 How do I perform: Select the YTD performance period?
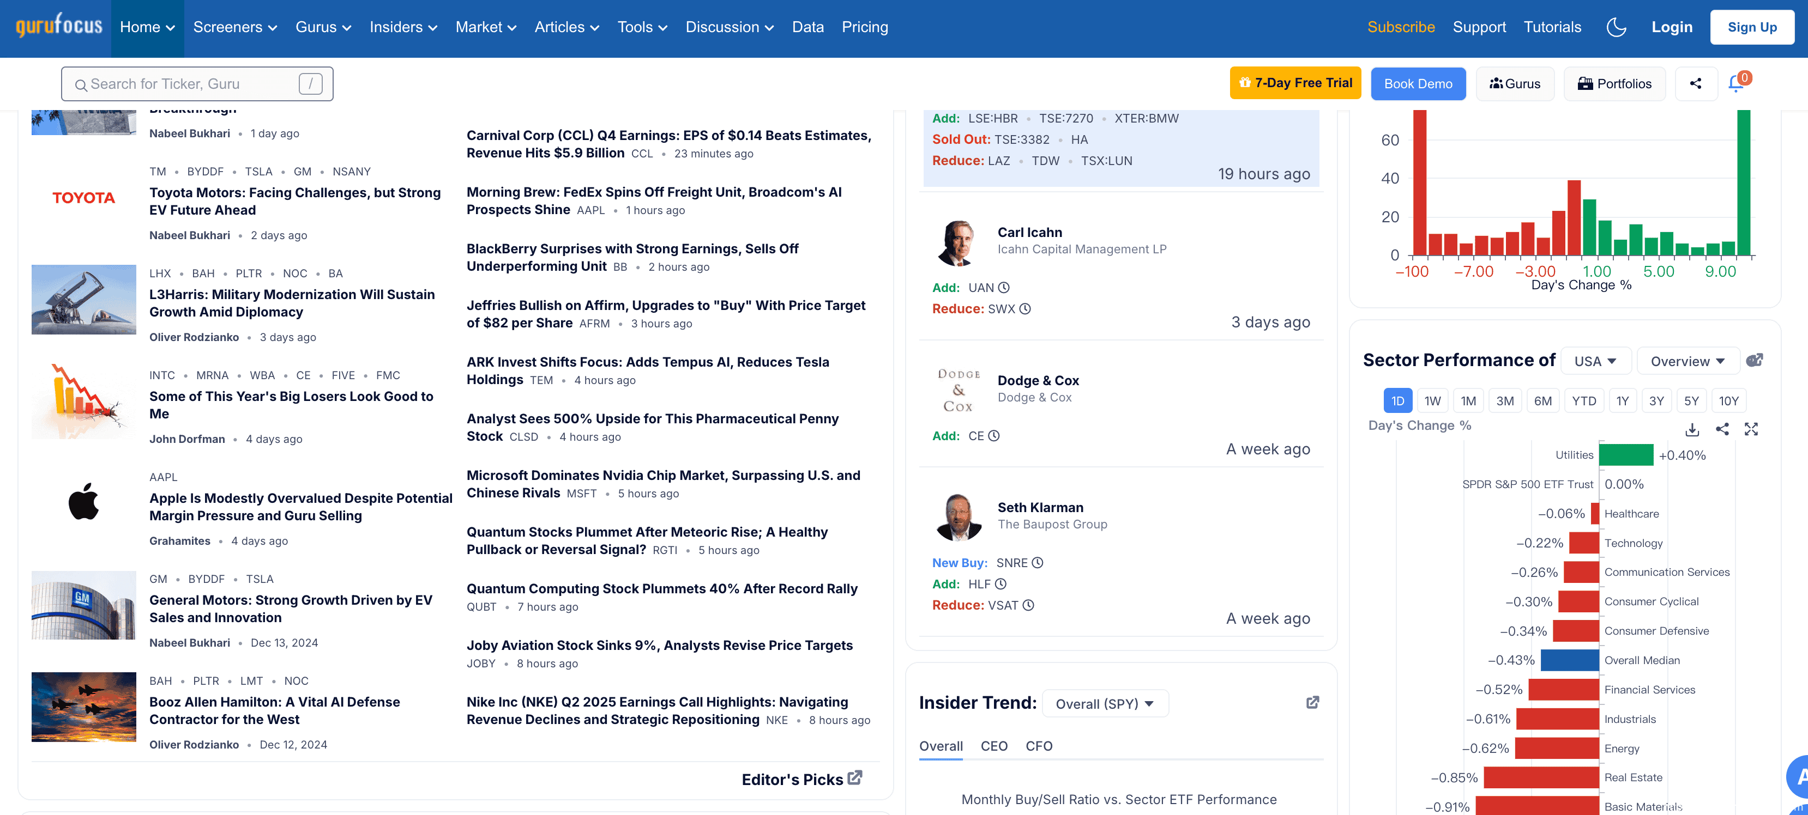coord(1583,401)
